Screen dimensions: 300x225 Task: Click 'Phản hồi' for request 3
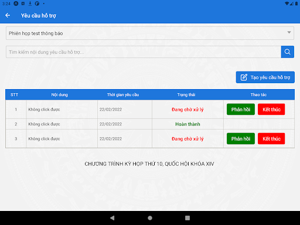click(x=241, y=139)
